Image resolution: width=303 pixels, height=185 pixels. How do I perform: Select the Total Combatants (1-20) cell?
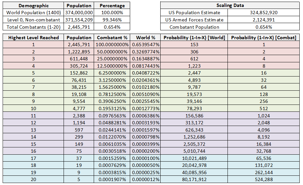coord(33,27)
